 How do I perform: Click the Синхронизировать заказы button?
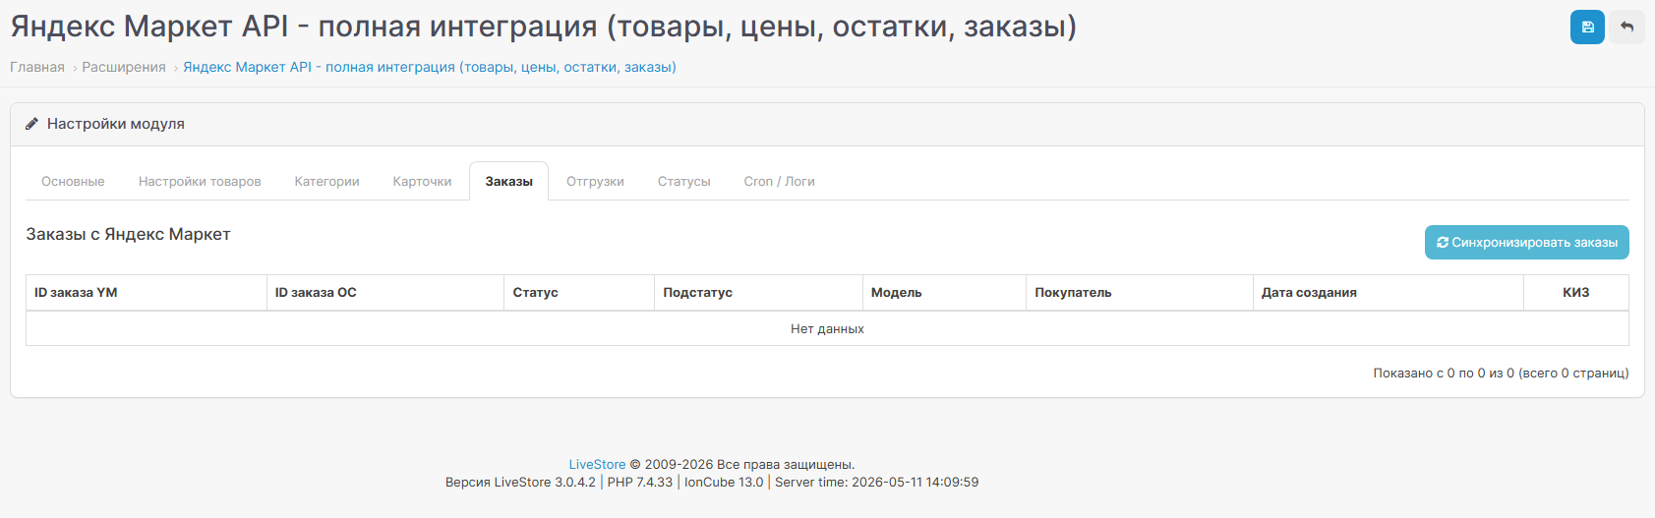tap(1526, 243)
